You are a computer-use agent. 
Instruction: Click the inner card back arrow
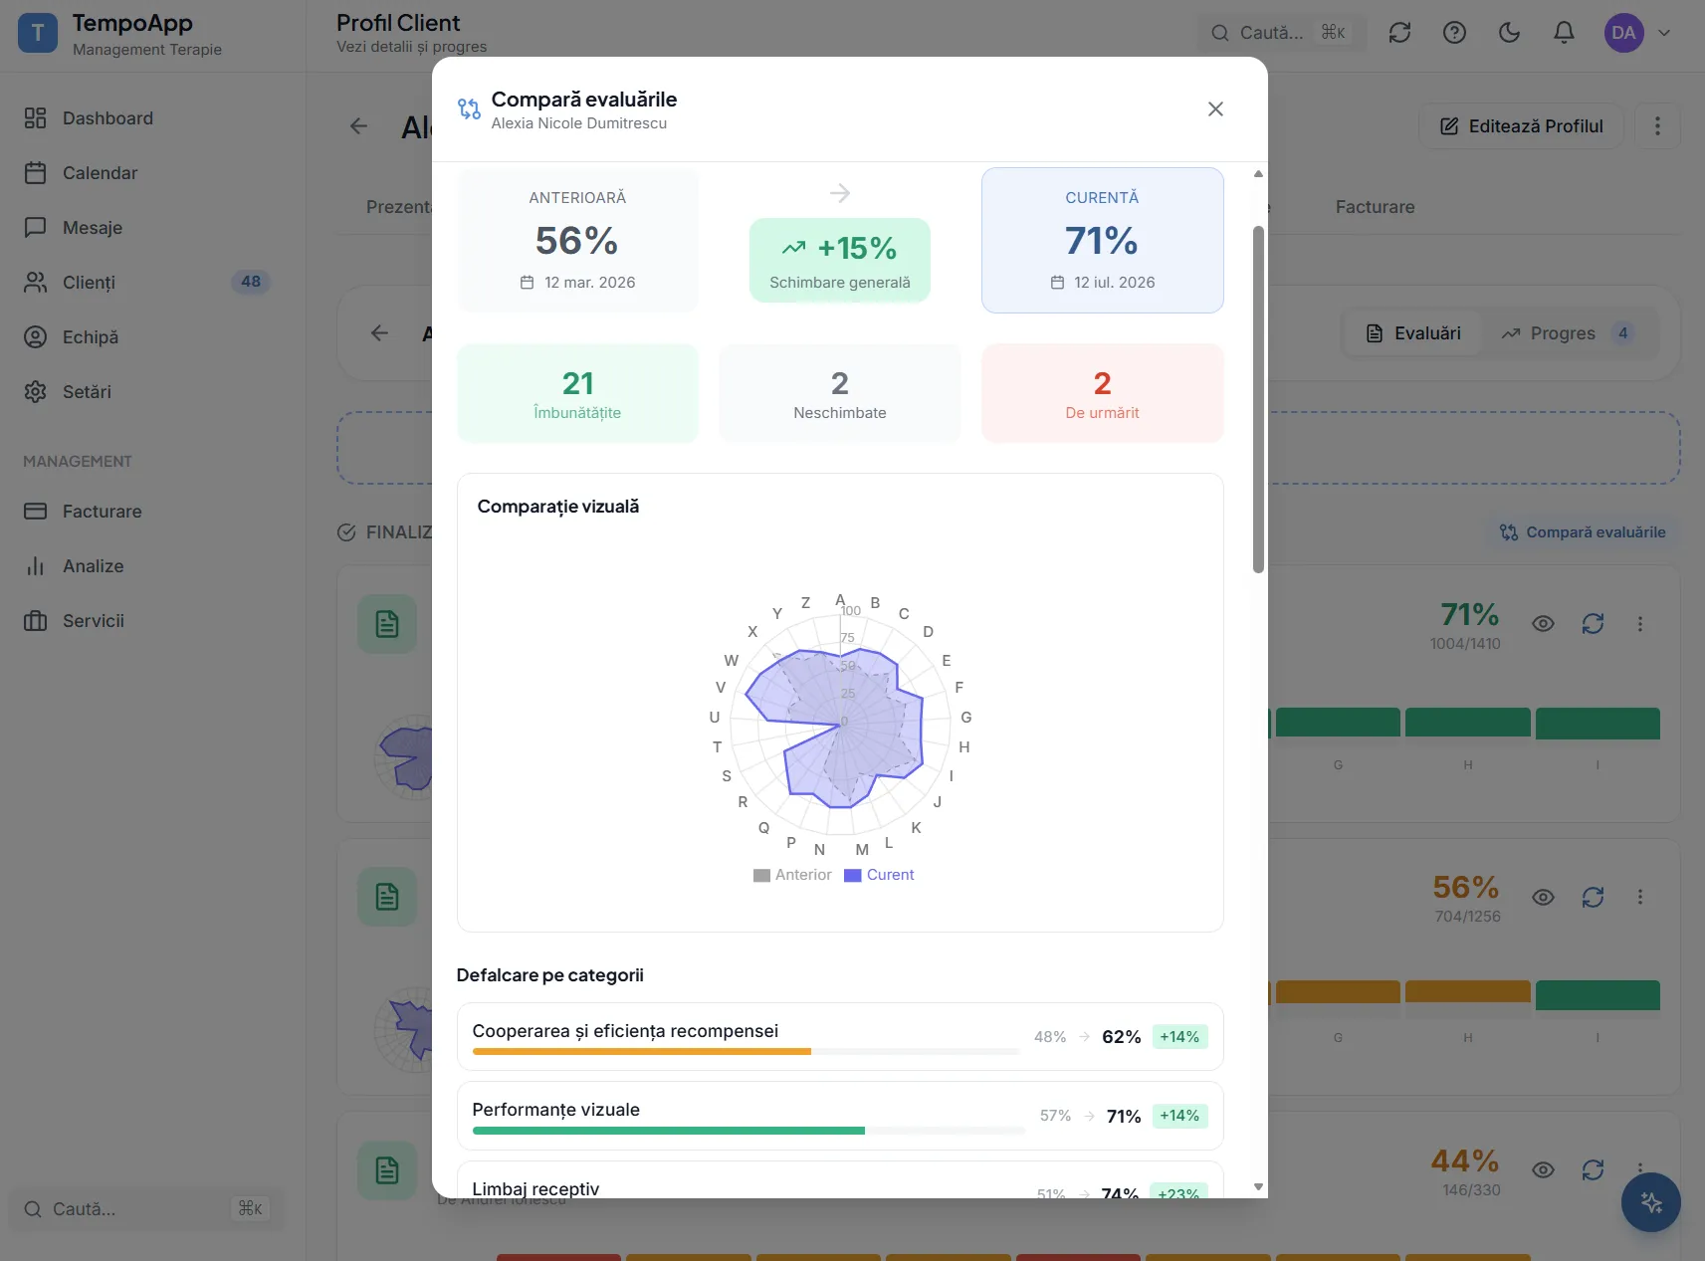(x=379, y=333)
